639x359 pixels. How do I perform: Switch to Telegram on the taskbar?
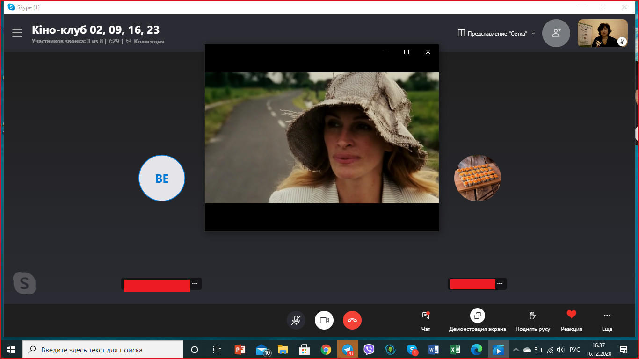pyautogui.click(x=348, y=349)
